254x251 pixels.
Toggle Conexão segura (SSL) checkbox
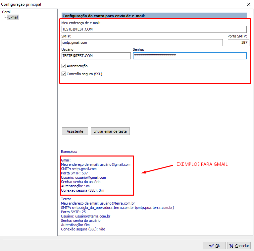pos(64,74)
